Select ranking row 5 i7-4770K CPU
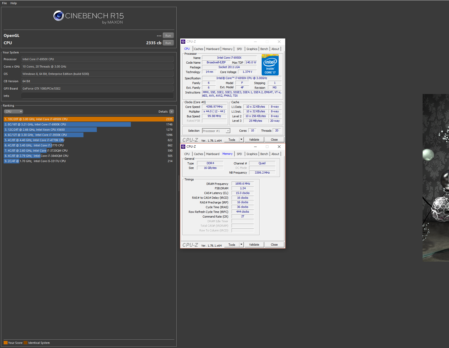This screenshot has height=348, width=449. pyautogui.click(x=89, y=140)
